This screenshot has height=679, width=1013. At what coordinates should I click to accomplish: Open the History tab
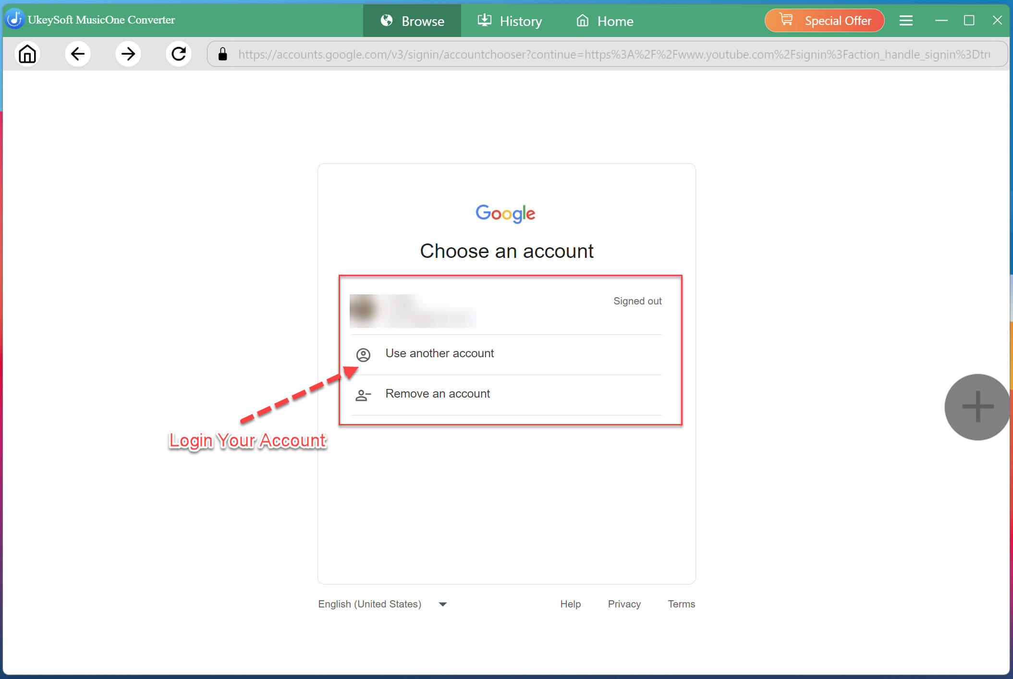[510, 21]
